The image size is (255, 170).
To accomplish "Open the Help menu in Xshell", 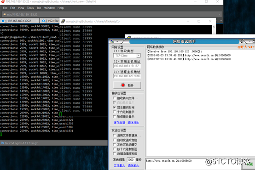I will [60, 8].
